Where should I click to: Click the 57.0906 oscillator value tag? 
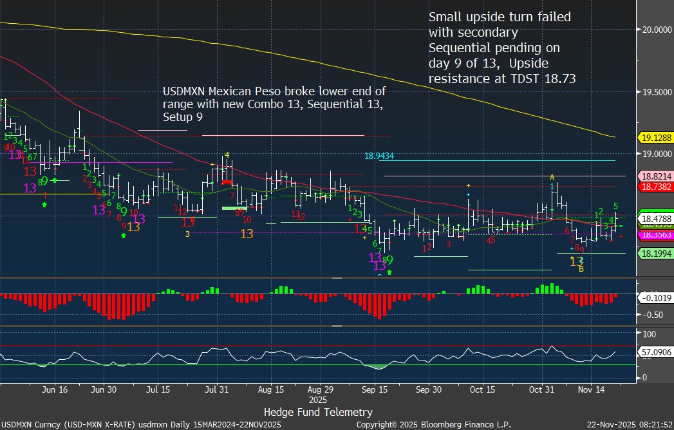(654, 353)
